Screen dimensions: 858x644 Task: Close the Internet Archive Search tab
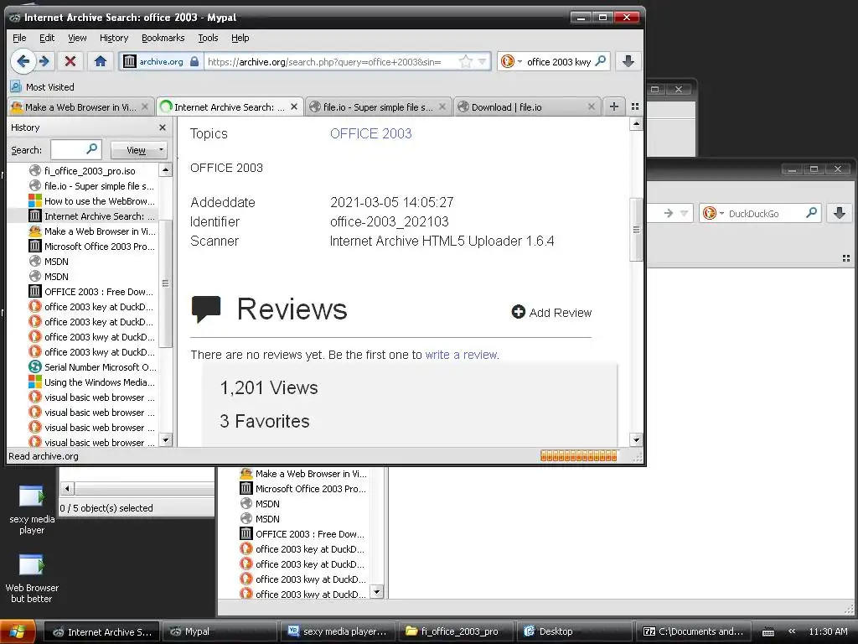click(x=294, y=106)
